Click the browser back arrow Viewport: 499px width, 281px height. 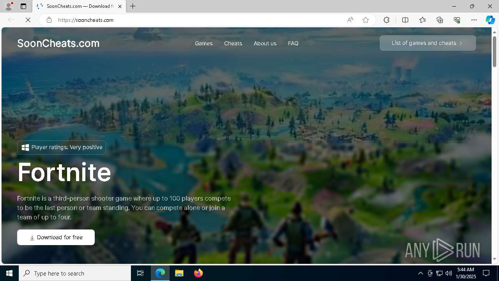[11, 20]
